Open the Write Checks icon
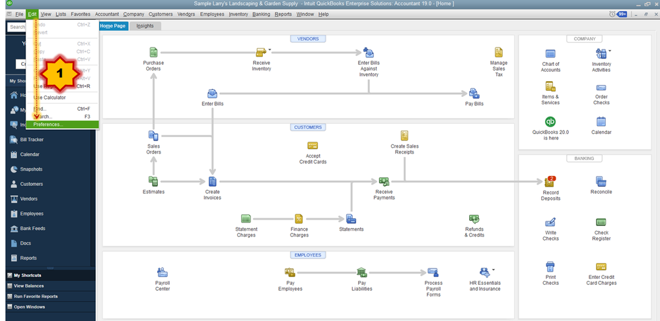 550,222
